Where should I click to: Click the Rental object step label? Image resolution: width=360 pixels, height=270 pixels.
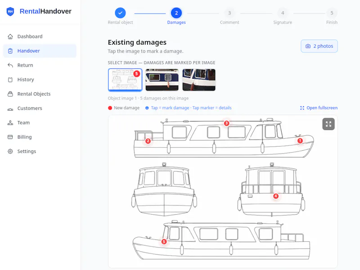(120, 22)
